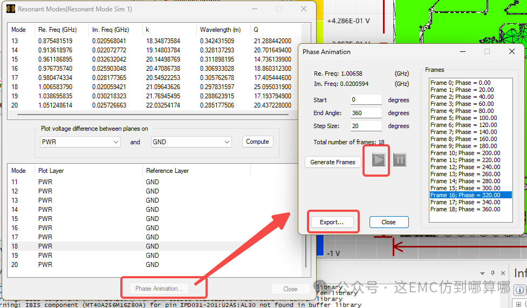Select Frame 17; Phase = 340.00
The width and height of the screenshot is (527, 308).
click(470, 202)
